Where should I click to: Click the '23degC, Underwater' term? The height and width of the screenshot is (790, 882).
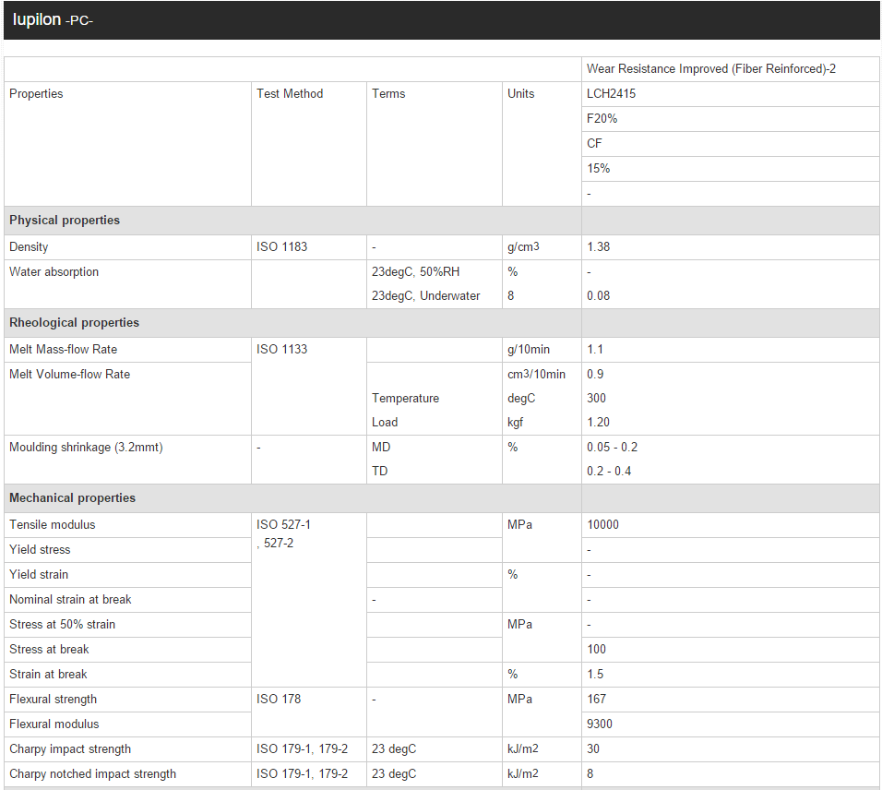pos(426,295)
